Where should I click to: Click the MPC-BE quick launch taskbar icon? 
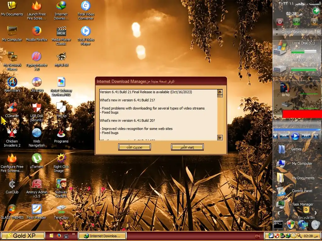tap(66, 236)
